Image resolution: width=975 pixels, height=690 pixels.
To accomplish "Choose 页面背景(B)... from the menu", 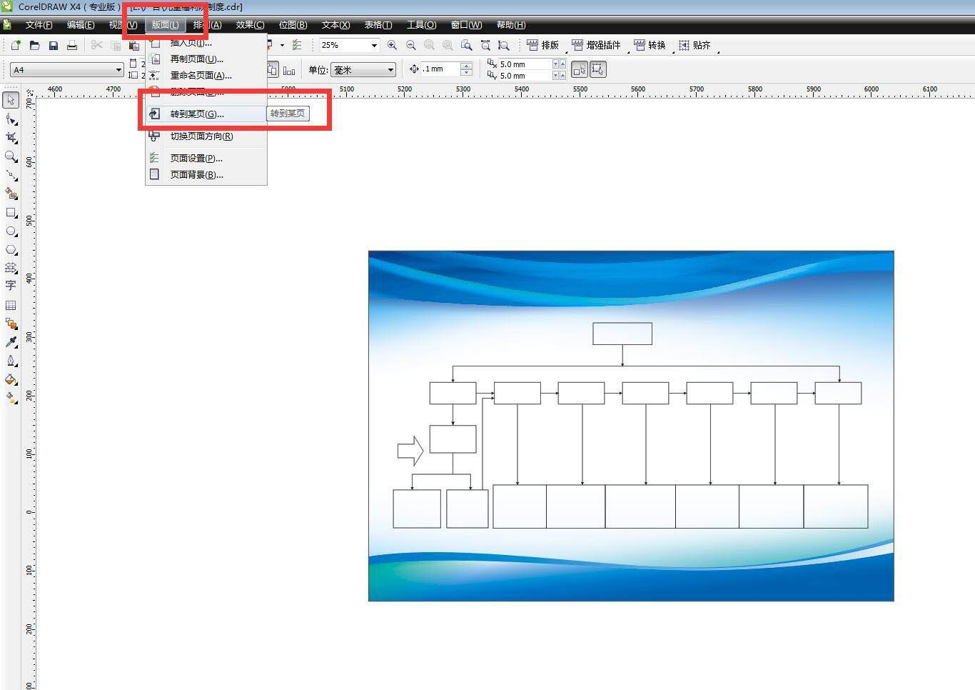I will (x=206, y=175).
